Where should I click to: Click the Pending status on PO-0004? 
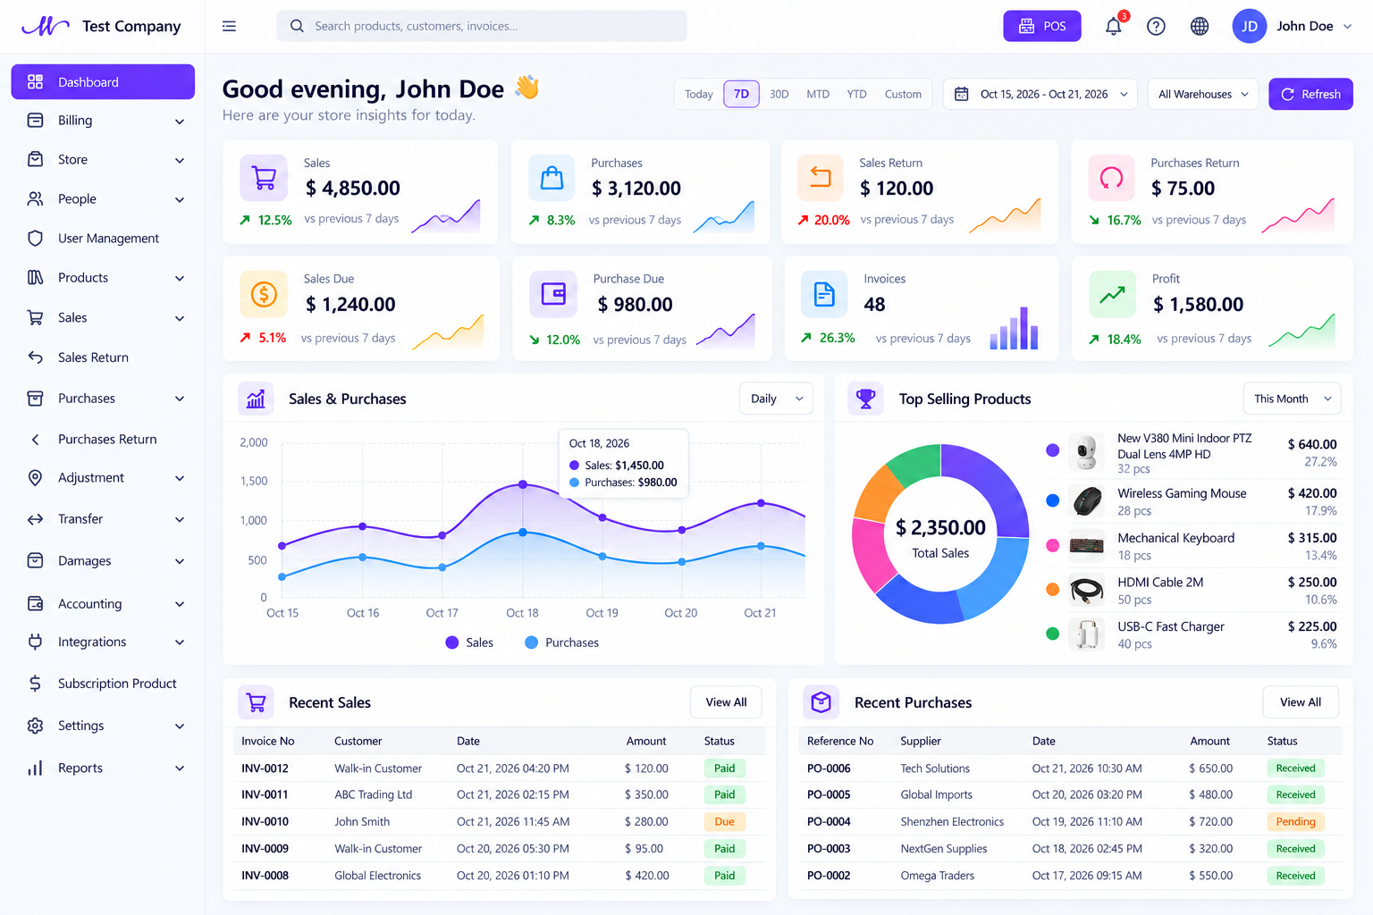[1295, 822]
